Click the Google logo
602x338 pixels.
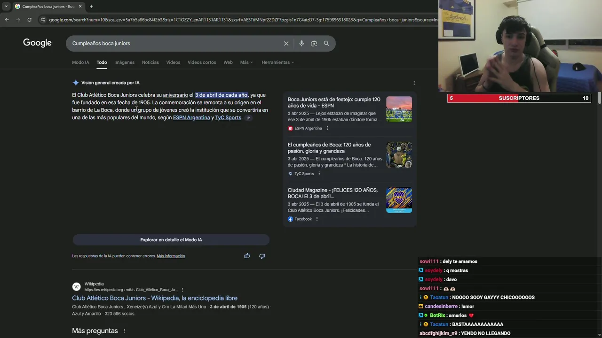click(x=37, y=43)
